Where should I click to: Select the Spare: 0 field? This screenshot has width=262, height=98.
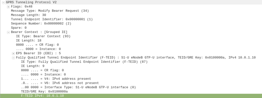pyautogui.click(x=19, y=28)
